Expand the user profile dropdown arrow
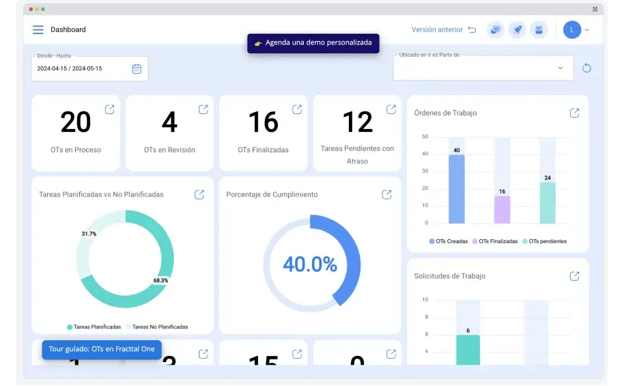 point(586,30)
